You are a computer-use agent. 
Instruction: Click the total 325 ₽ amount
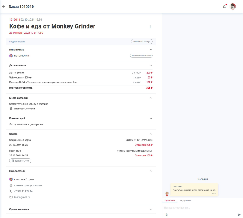[x=149, y=88]
